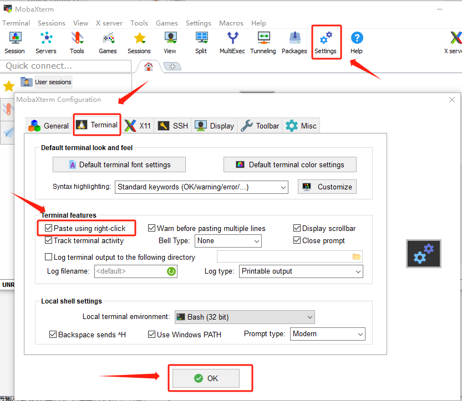Click the green reset icon in Log filename
Image resolution: width=462 pixels, height=401 pixels.
click(171, 271)
